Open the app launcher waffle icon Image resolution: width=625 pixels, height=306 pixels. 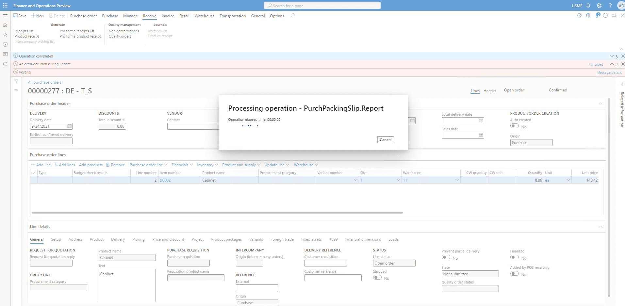pyautogui.click(x=5, y=6)
